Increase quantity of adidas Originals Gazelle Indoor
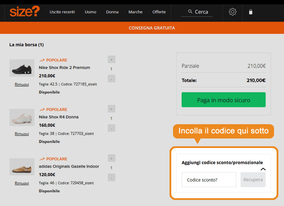Screen dimensions: 284x206 pos(111,158)
